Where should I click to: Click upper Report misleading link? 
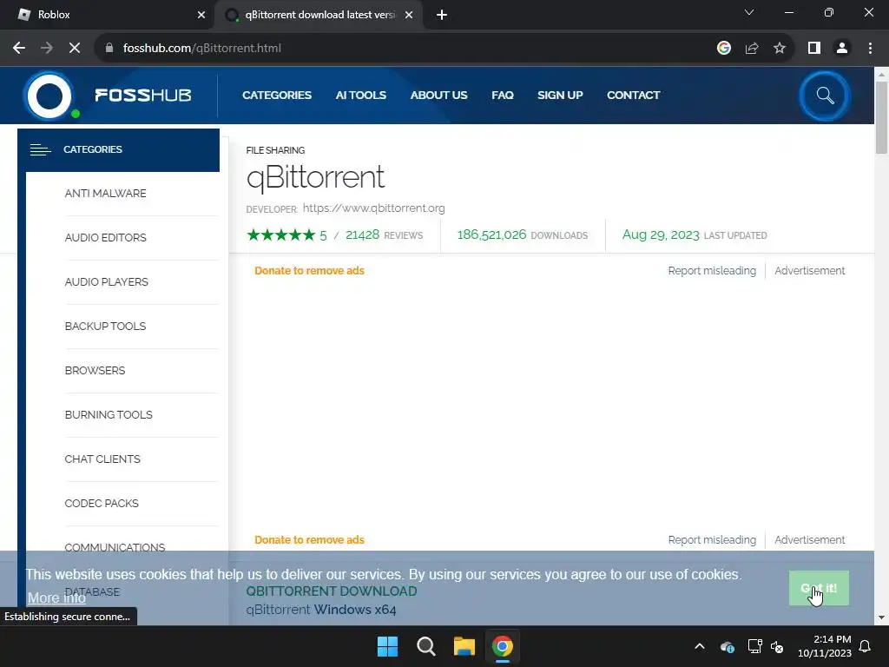[712, 271]
